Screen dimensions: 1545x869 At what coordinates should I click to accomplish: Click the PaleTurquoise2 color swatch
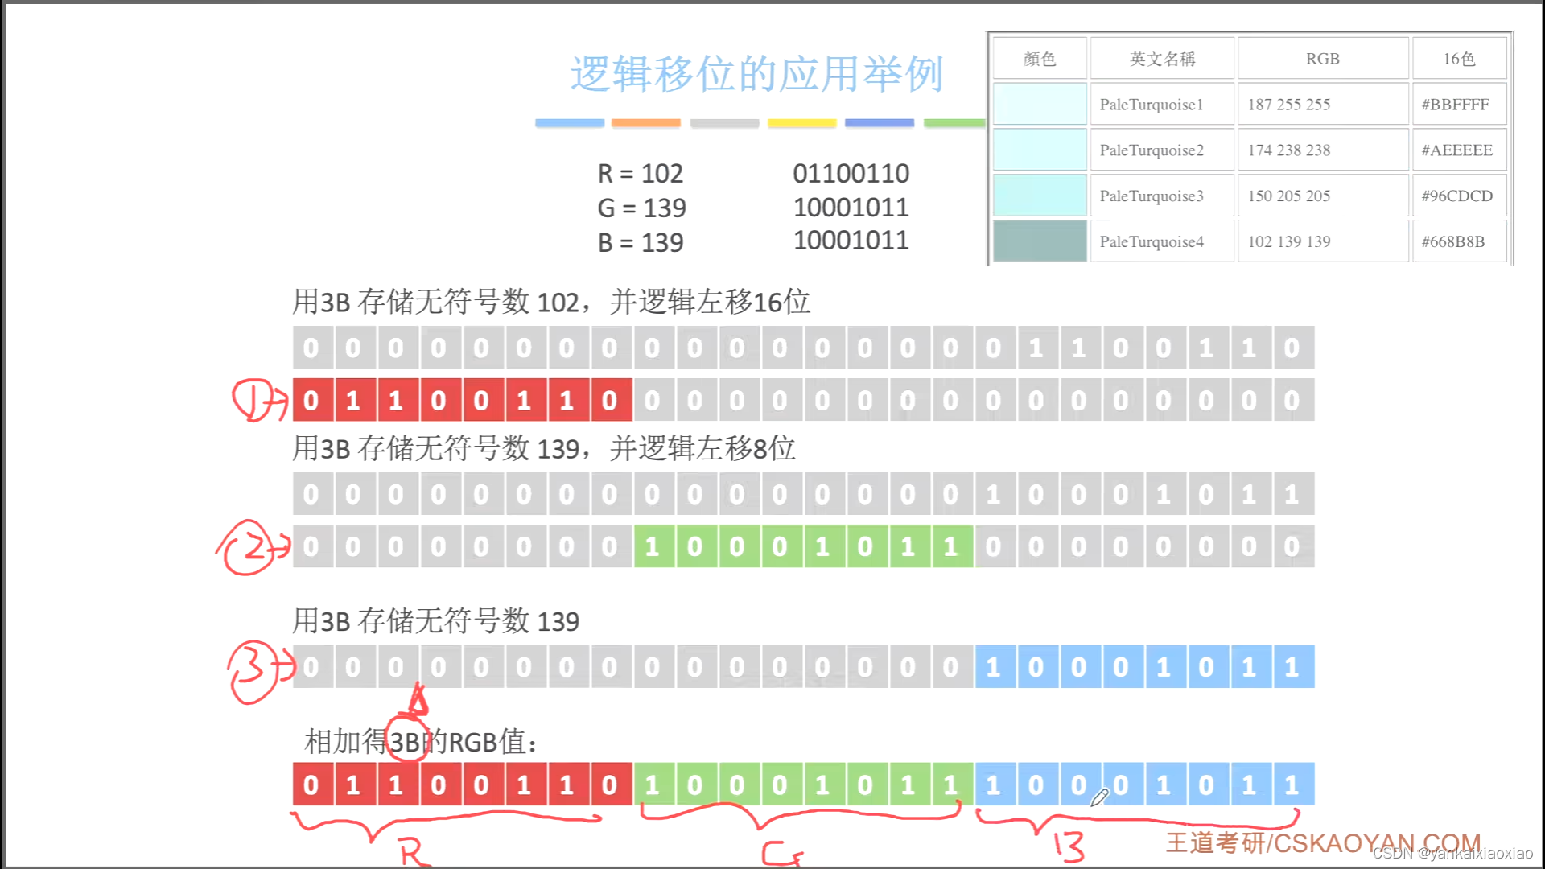click(1040, 150)
